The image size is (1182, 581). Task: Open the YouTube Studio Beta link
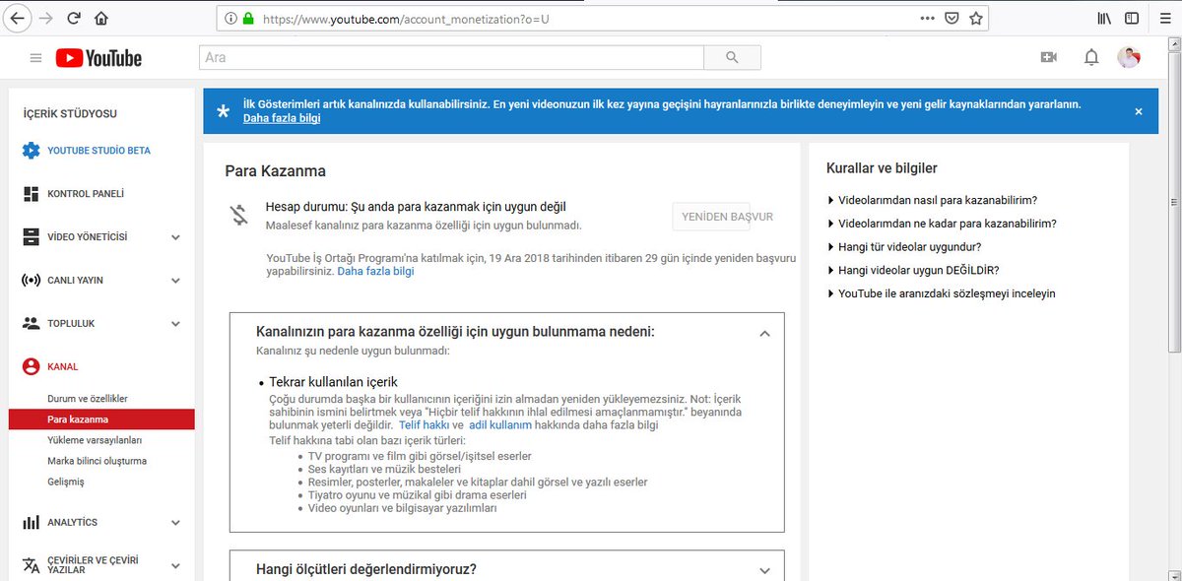[98, 151]
